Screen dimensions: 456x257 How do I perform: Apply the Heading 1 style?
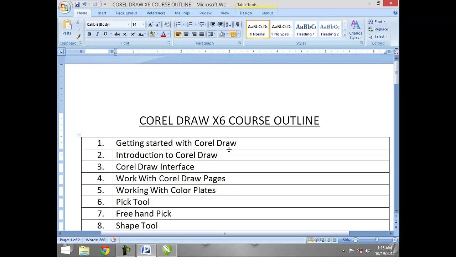(x=306, y=29)
